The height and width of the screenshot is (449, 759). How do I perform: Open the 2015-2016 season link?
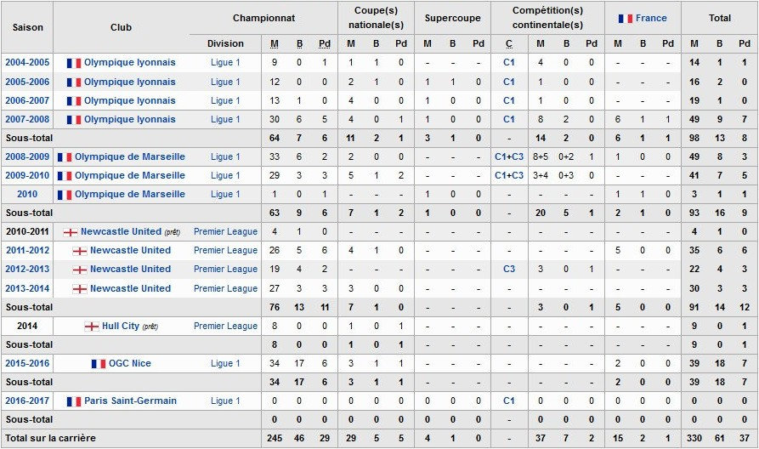(27, 363)
